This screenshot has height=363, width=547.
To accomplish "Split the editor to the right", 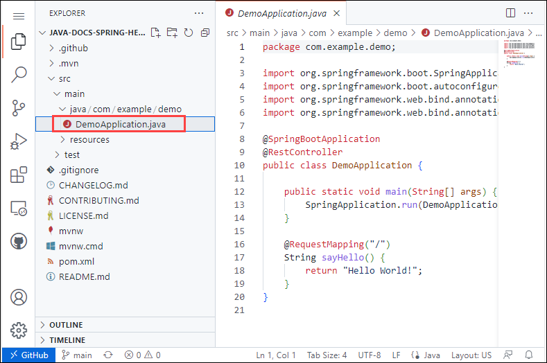I will tap(510, 13).
